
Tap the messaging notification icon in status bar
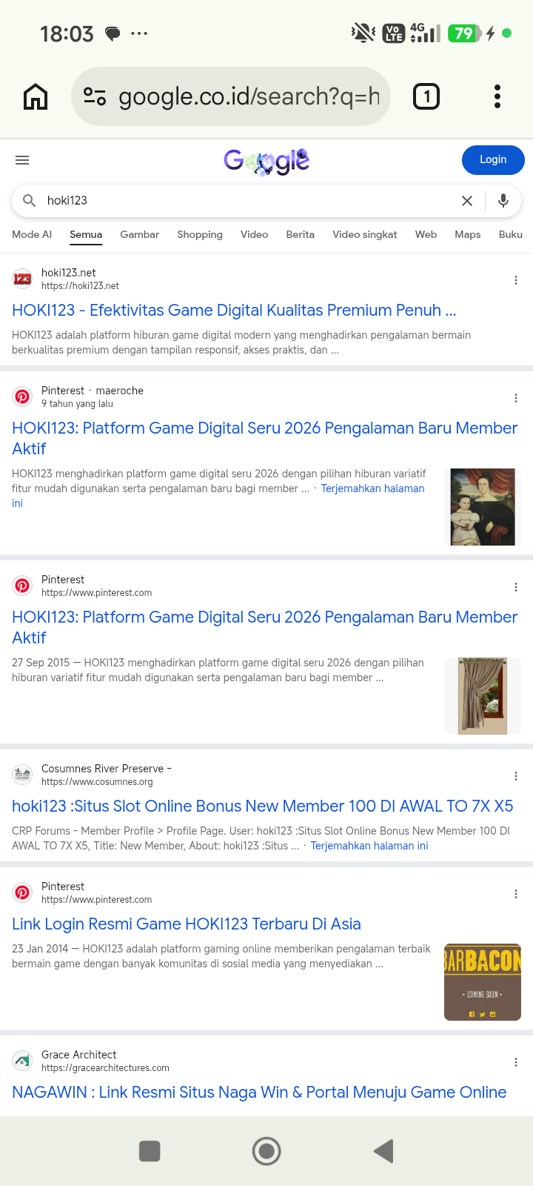click(113, 33)
